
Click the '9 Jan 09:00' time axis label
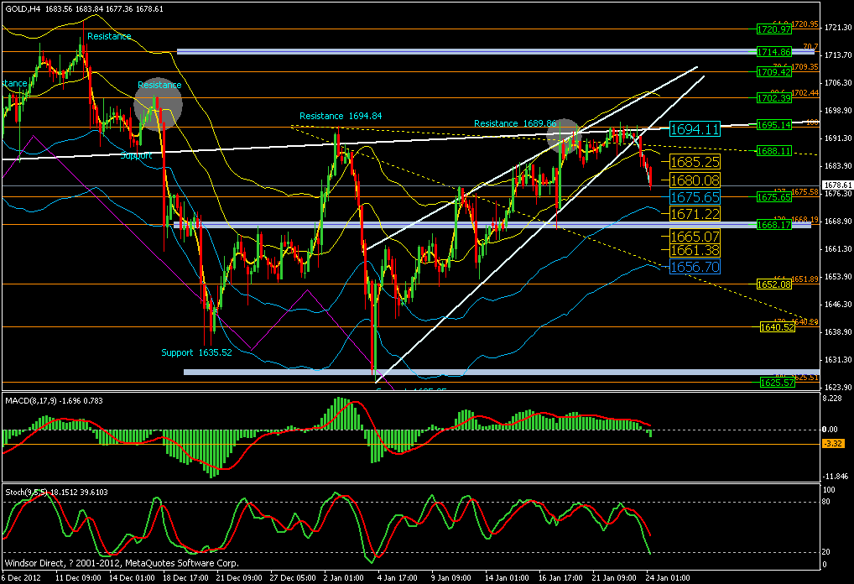click(451, 577)
